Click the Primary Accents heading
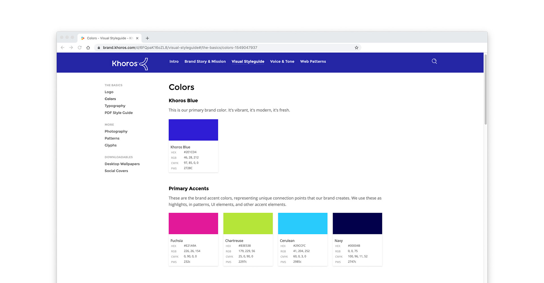This screenshot has width=544, height=283. (189, 188)
